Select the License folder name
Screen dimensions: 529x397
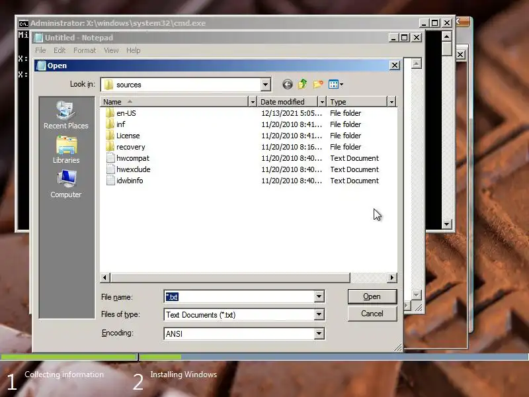click(128, 136)
